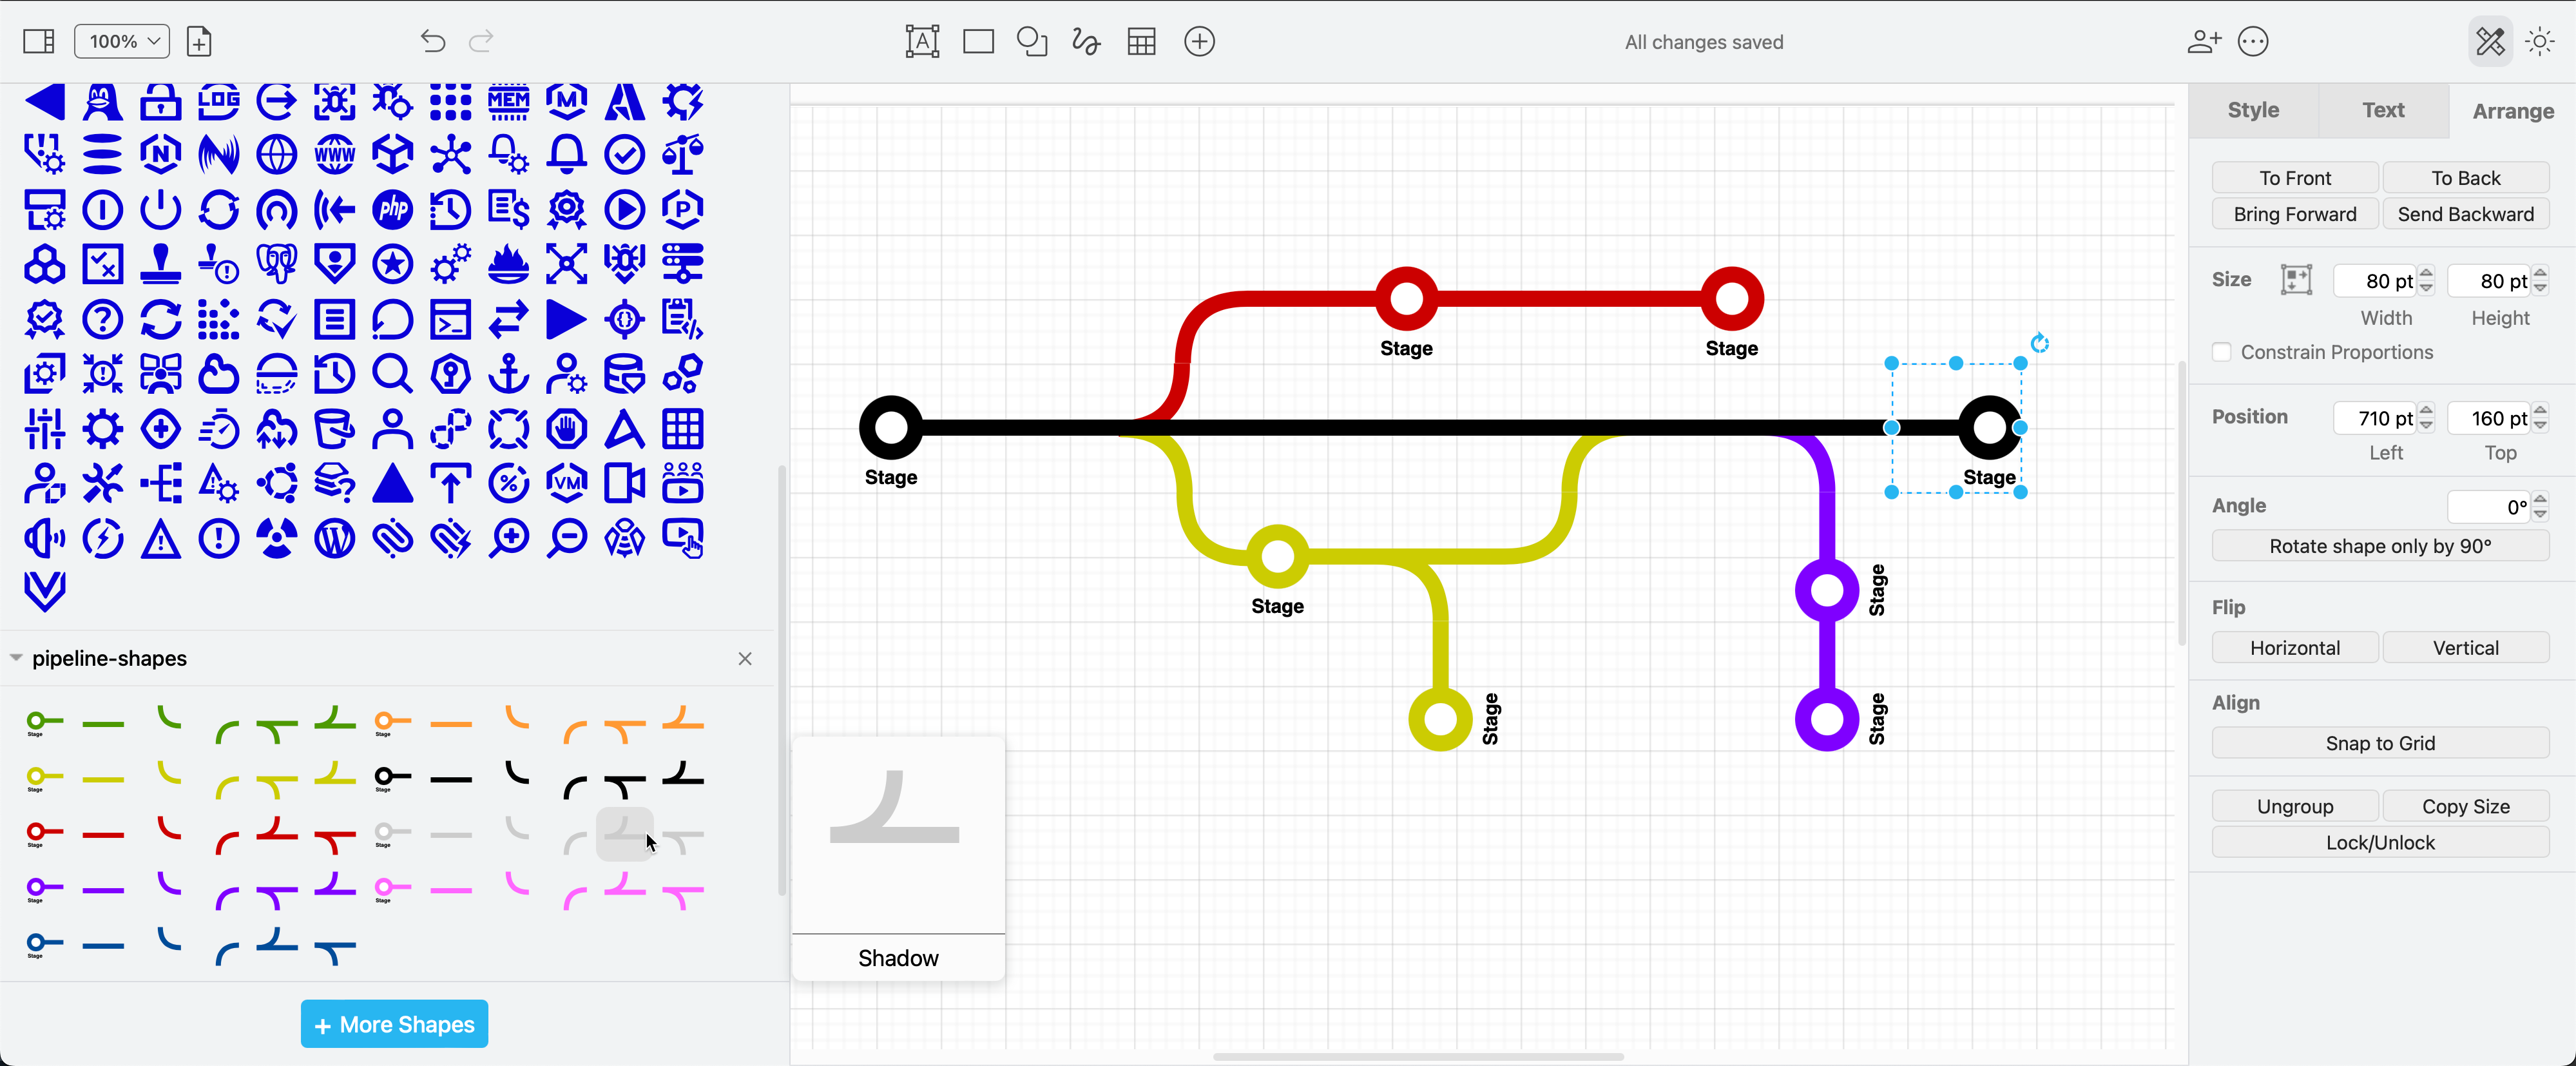This screenshot has height=1066, width=2576.
Task: Select the freehand draw tool icon
Action: (x=1084, y=41)
